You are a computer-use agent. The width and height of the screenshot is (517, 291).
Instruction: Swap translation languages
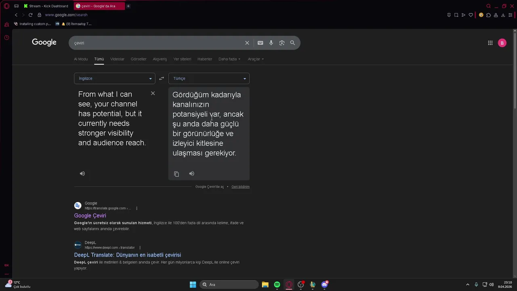(162, 78)
